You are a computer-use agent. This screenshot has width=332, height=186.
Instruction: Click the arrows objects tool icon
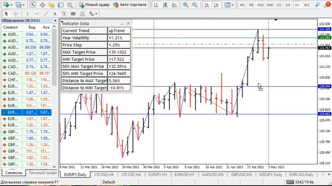91,14
